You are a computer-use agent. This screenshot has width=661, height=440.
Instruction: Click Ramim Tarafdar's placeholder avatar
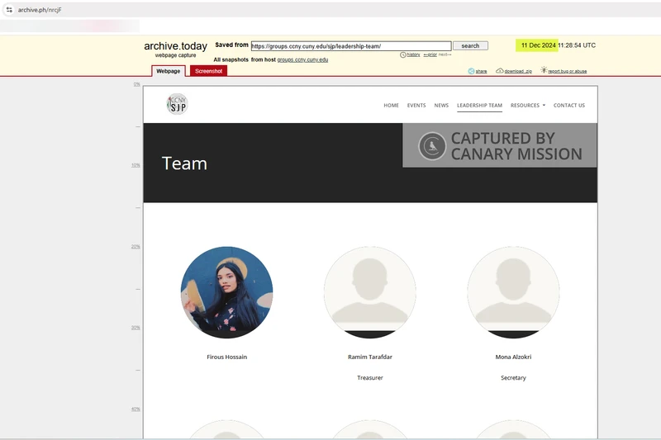click(370, 292)
